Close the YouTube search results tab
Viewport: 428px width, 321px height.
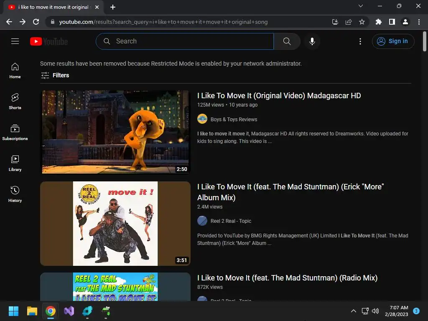tap(97, 7)
